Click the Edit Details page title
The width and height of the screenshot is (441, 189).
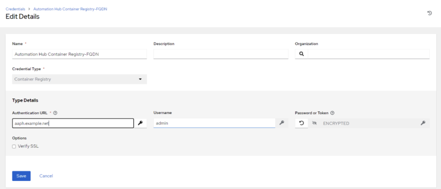(x=22, y=17)
